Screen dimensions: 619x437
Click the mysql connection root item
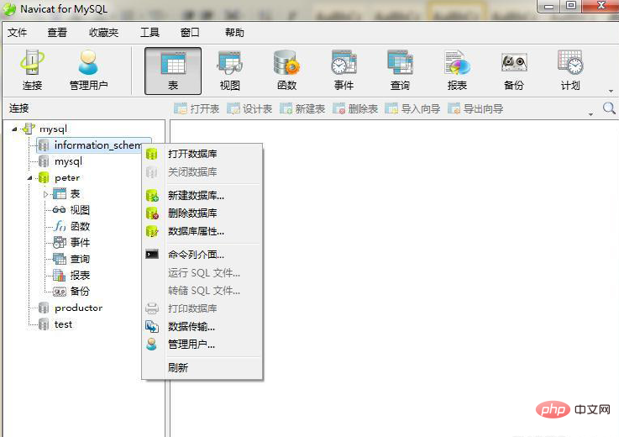coord(45,129)
